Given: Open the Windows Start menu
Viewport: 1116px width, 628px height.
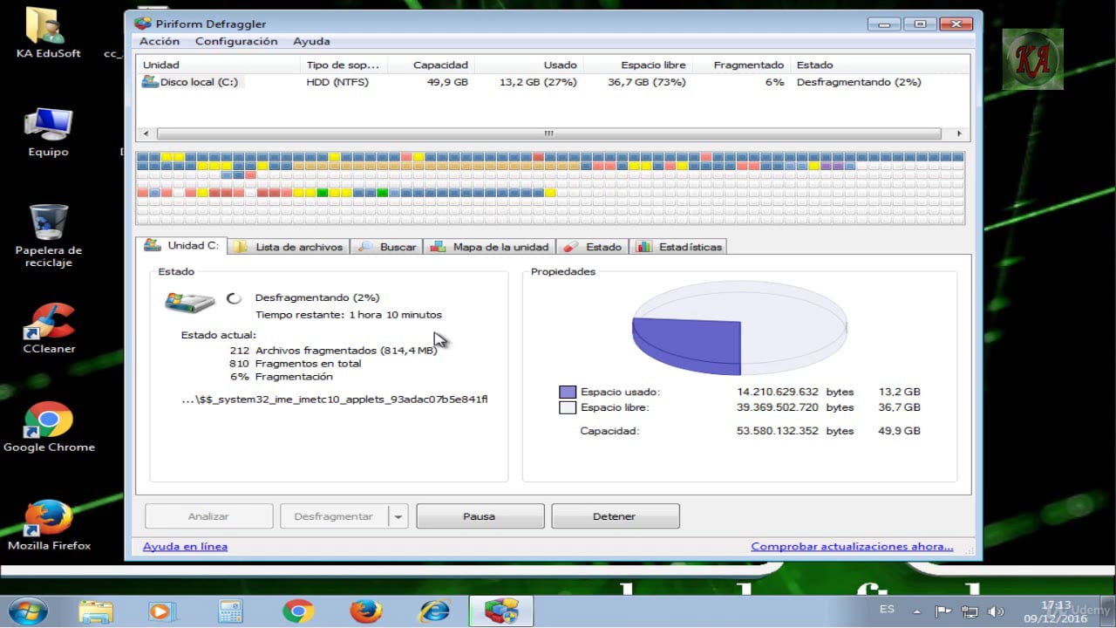Looking at the screenshot, I should point(28,610).
